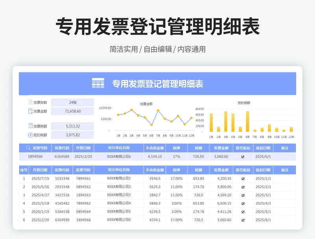Select invoice total cell 5,800.06

(x=221, y=187)
